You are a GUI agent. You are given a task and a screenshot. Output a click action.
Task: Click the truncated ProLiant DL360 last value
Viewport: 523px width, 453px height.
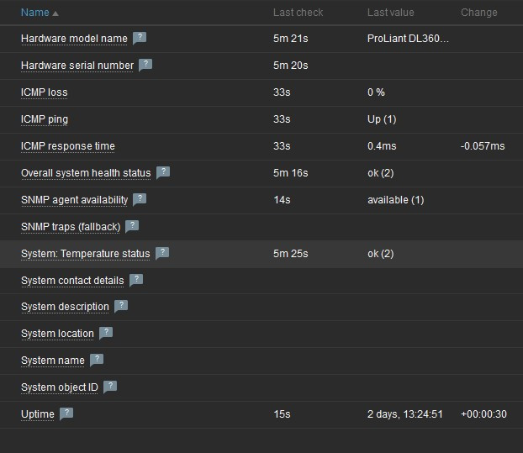click(x=409, y=39)
